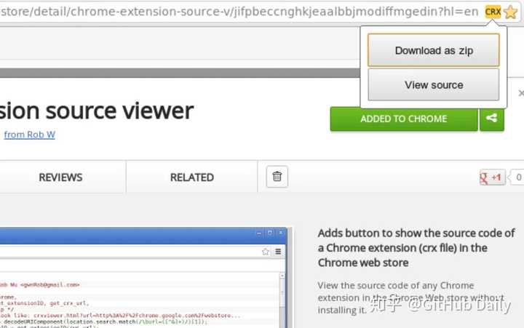524x328 pixels.
Task: Click the extension description summary text
Action: [x=416, y=248]
